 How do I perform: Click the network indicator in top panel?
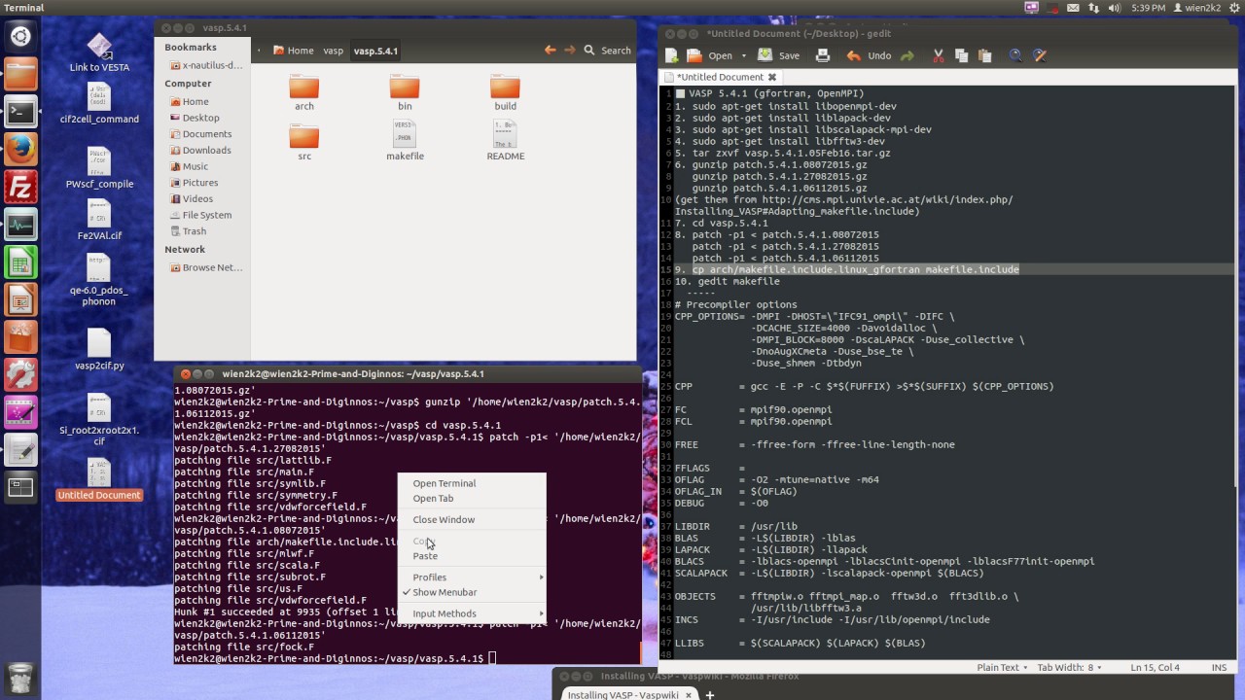click(x=1093, y=8)
